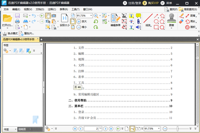200x133 pixels.
Task: Expand the zoom tool dropdown arrow
Action: pos(100,16)
